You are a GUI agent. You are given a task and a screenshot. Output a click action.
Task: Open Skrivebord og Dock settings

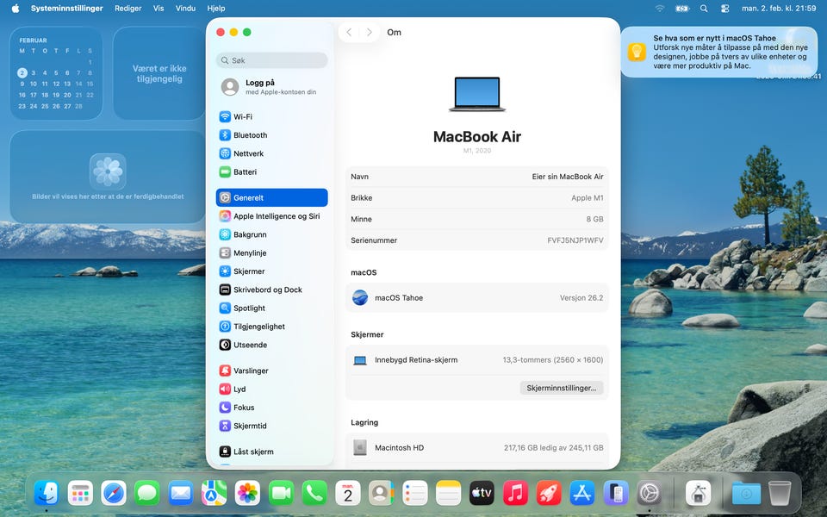click(267, 290)
